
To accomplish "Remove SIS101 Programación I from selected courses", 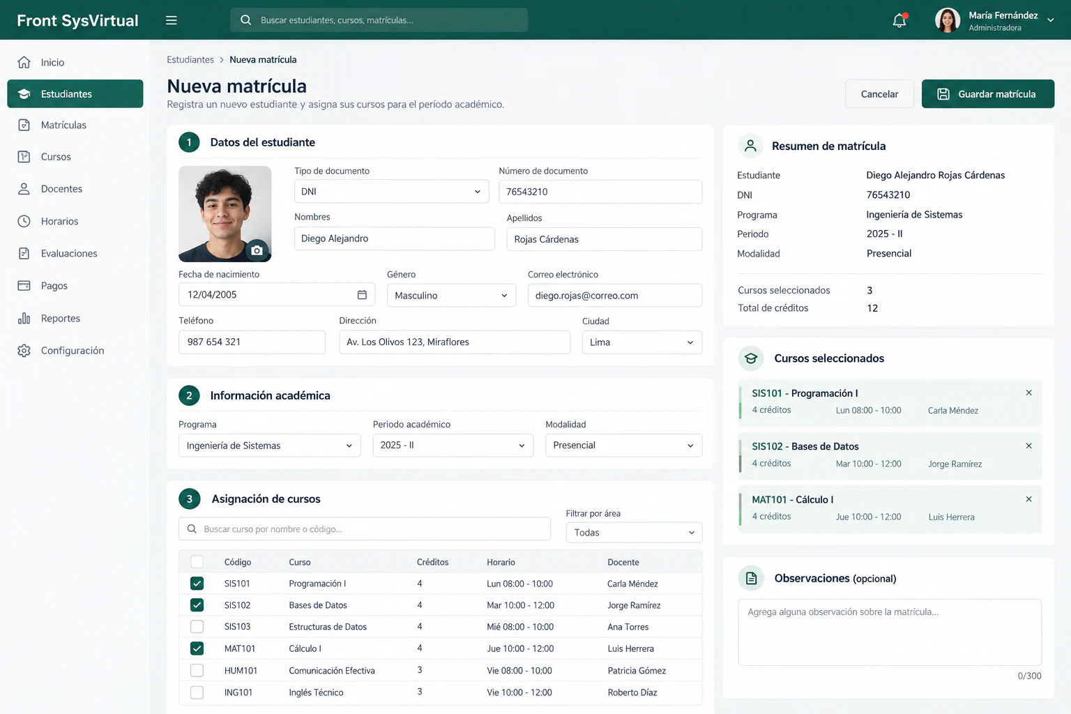I will click(1028, 393).
